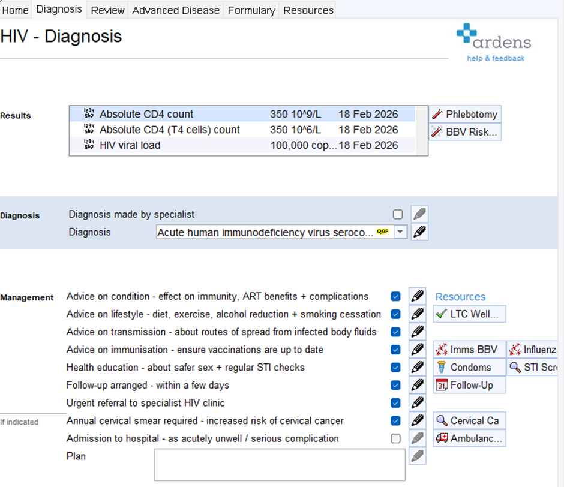Untick Advice on condition checkbox
Screen dimensions: 564x487
click(x=395, y=296)
